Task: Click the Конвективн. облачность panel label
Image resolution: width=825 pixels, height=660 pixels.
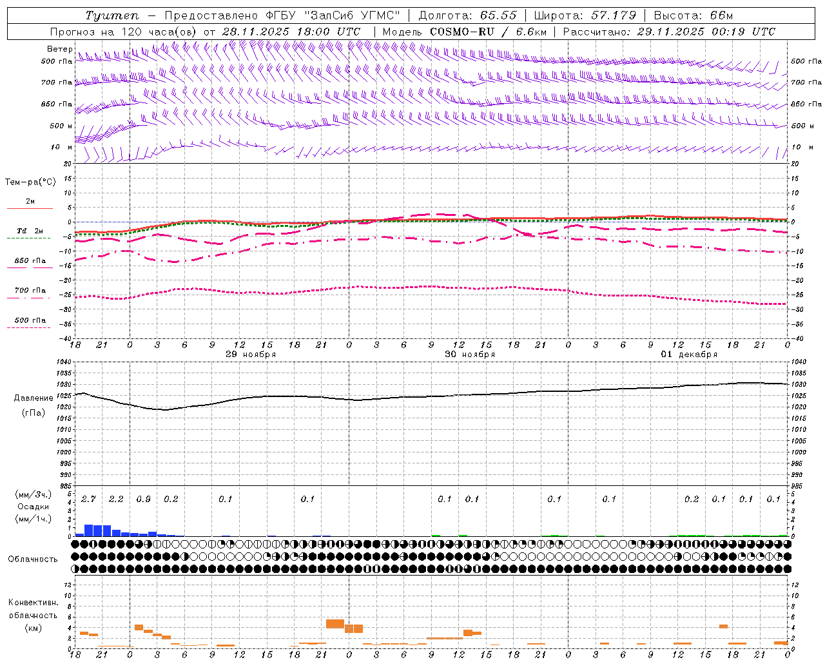Action: pos(33,608)
